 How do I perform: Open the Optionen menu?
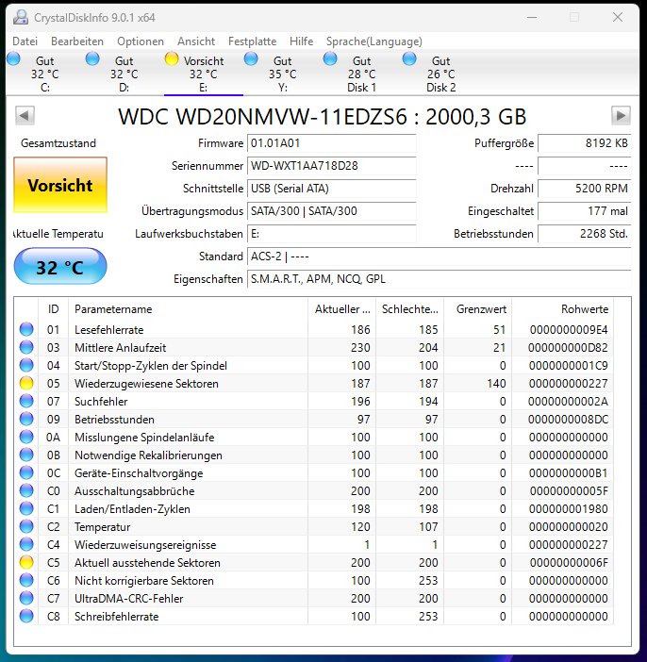[x=141, y=41]
